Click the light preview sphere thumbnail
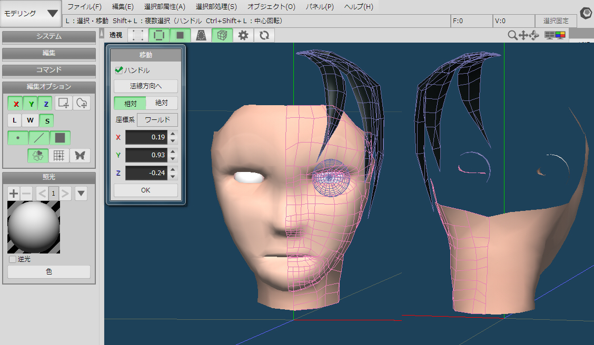 34,227
